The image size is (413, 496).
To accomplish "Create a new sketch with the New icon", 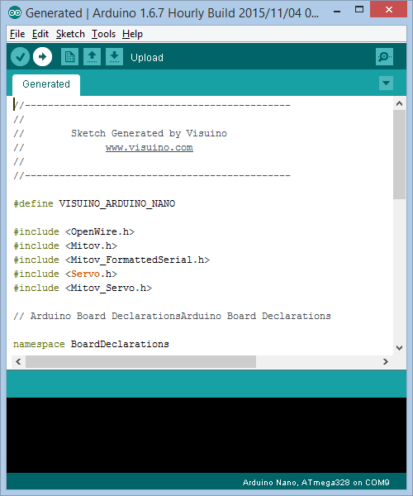I will (x=70, y=57).
